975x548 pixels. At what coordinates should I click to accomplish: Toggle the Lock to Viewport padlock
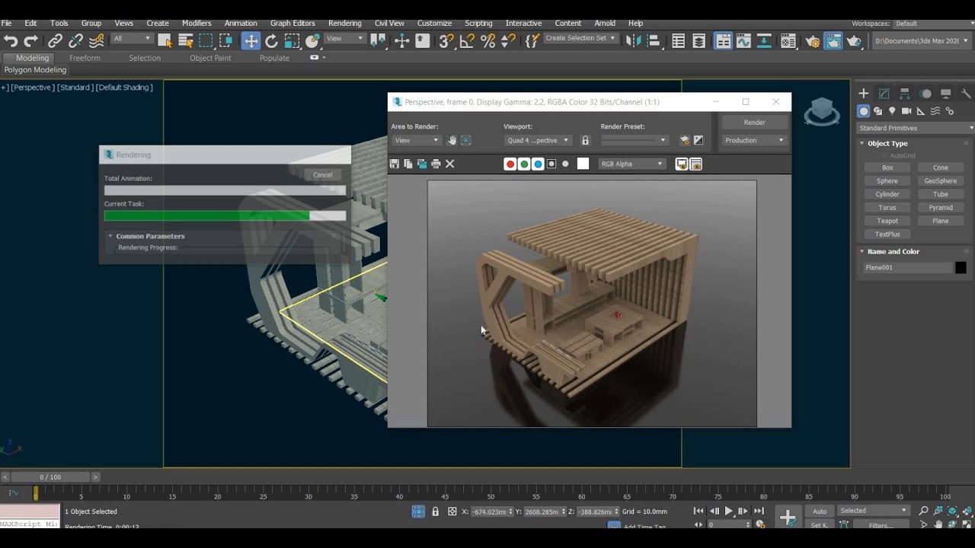[585, 140]
